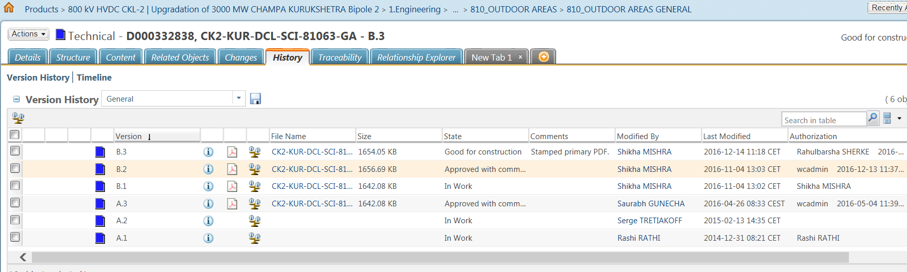Select checkbox for version B.3
This screenshot has width=907, height=272.
pos(15,151)
